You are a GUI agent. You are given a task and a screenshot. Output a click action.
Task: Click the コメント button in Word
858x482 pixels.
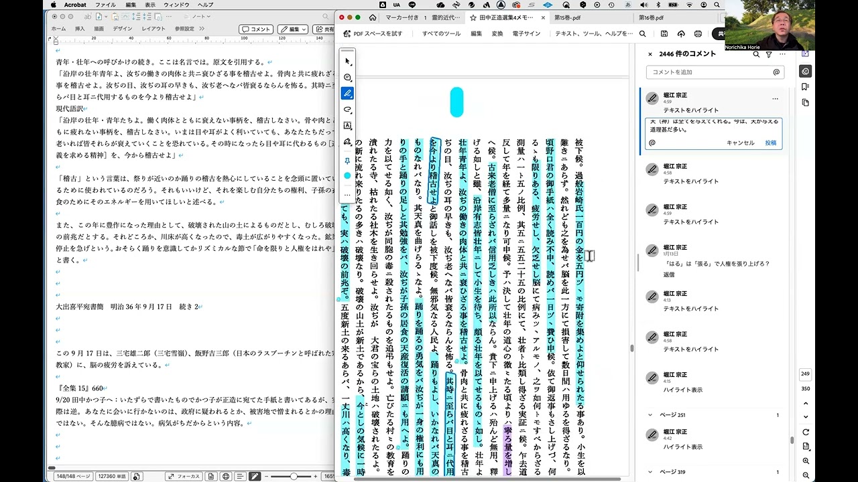click(256, 29)
